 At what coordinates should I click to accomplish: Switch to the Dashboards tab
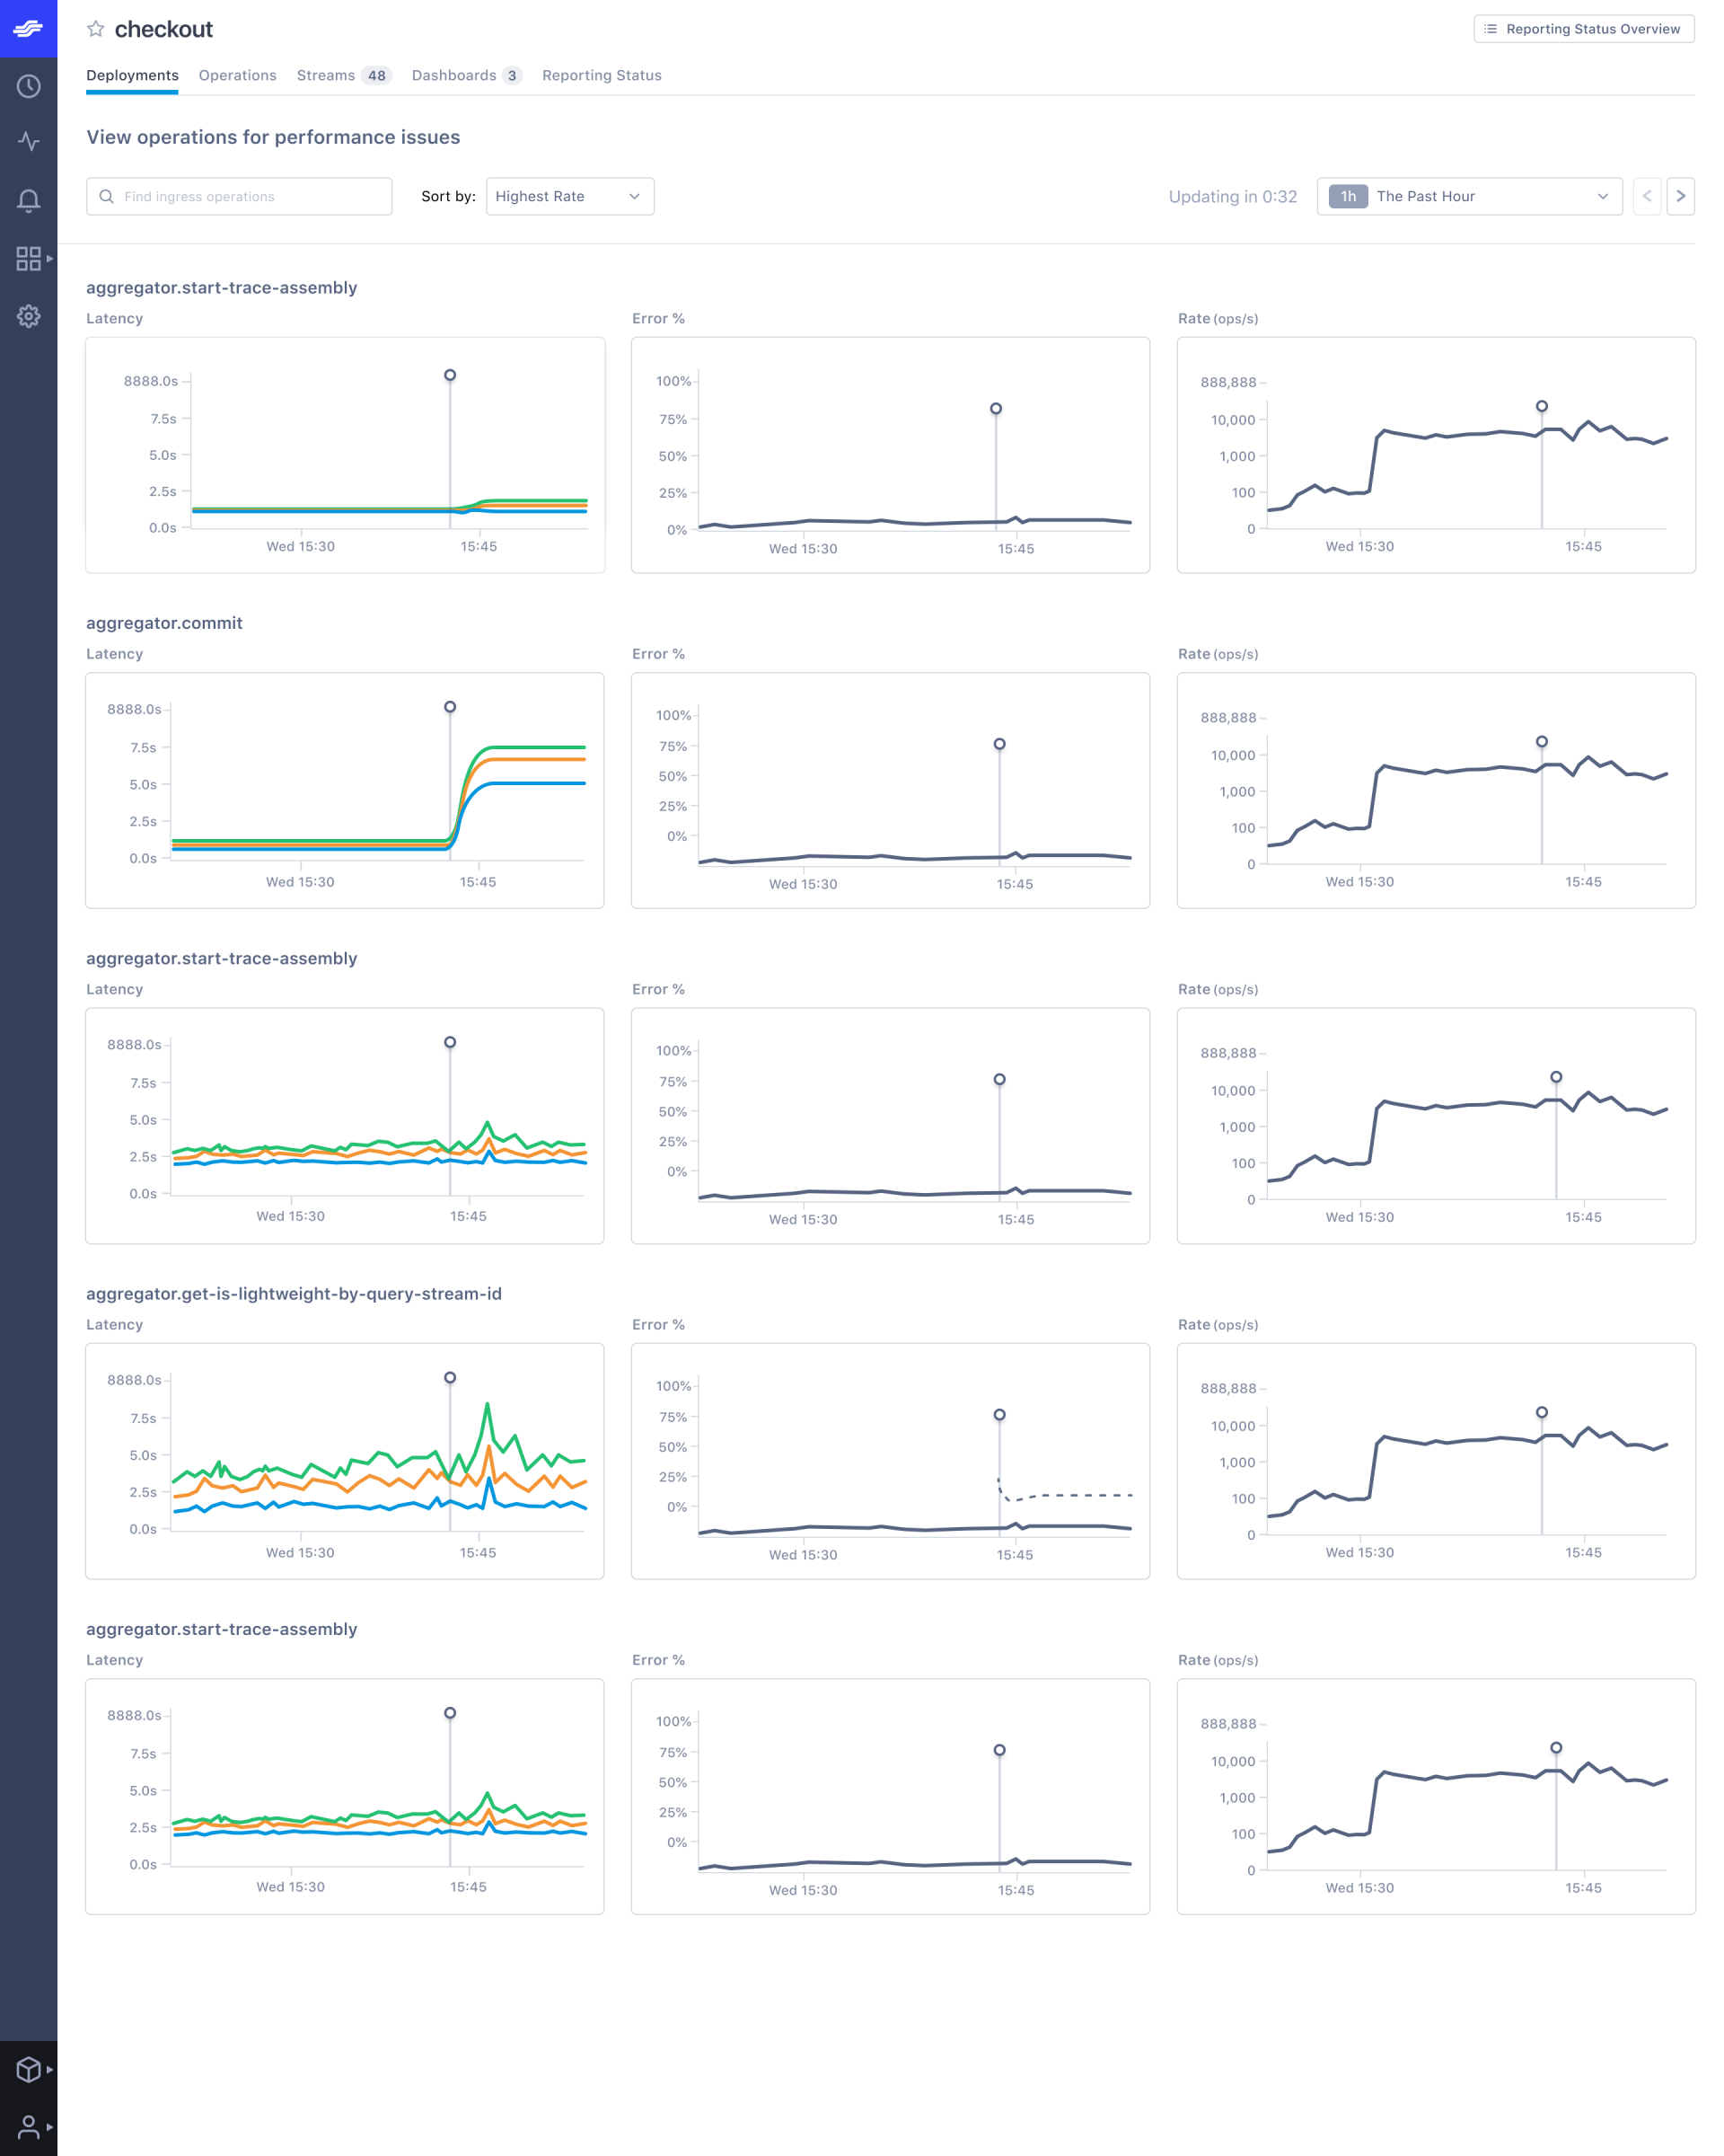point(466,75)
